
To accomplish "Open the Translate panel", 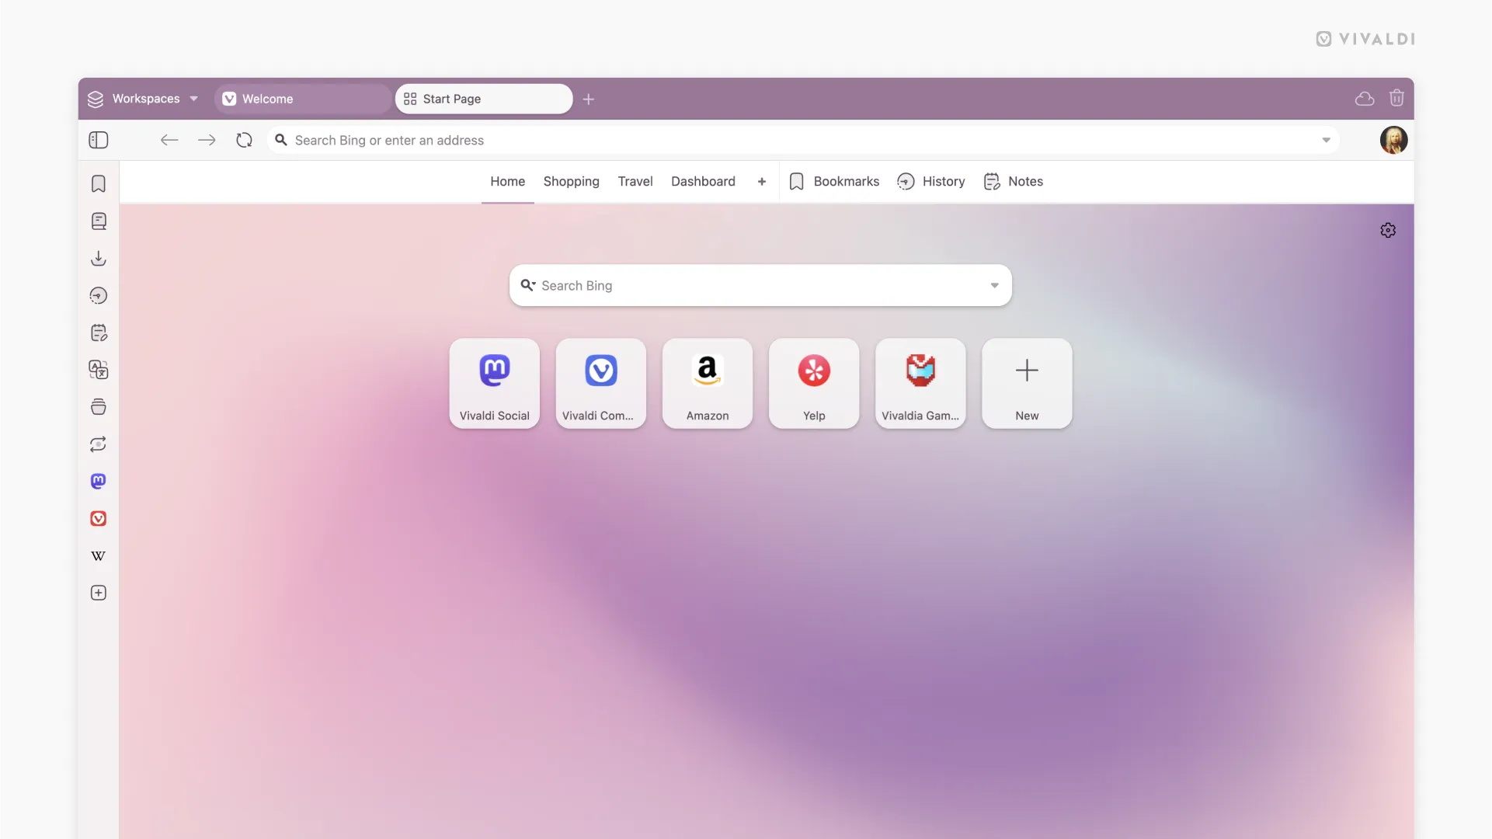I will pos(99,370).
